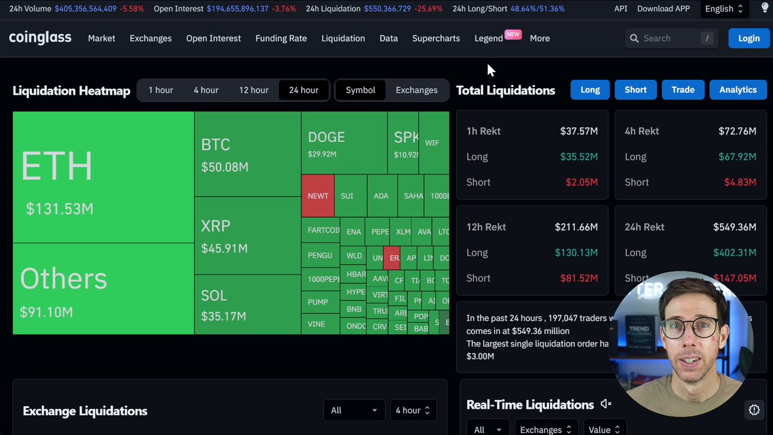773x435 pixels.
Task: Open Real-Time Liquidations All dropdown
Action: [x=488, y=429]
